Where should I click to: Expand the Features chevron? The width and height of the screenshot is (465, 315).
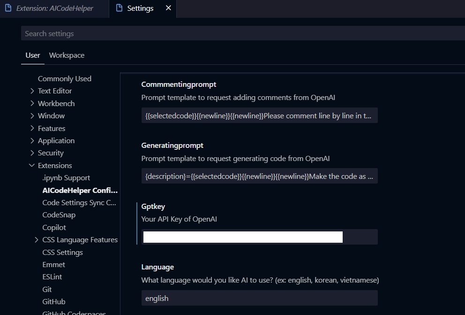pyautogui.click(x=32, y=128)
